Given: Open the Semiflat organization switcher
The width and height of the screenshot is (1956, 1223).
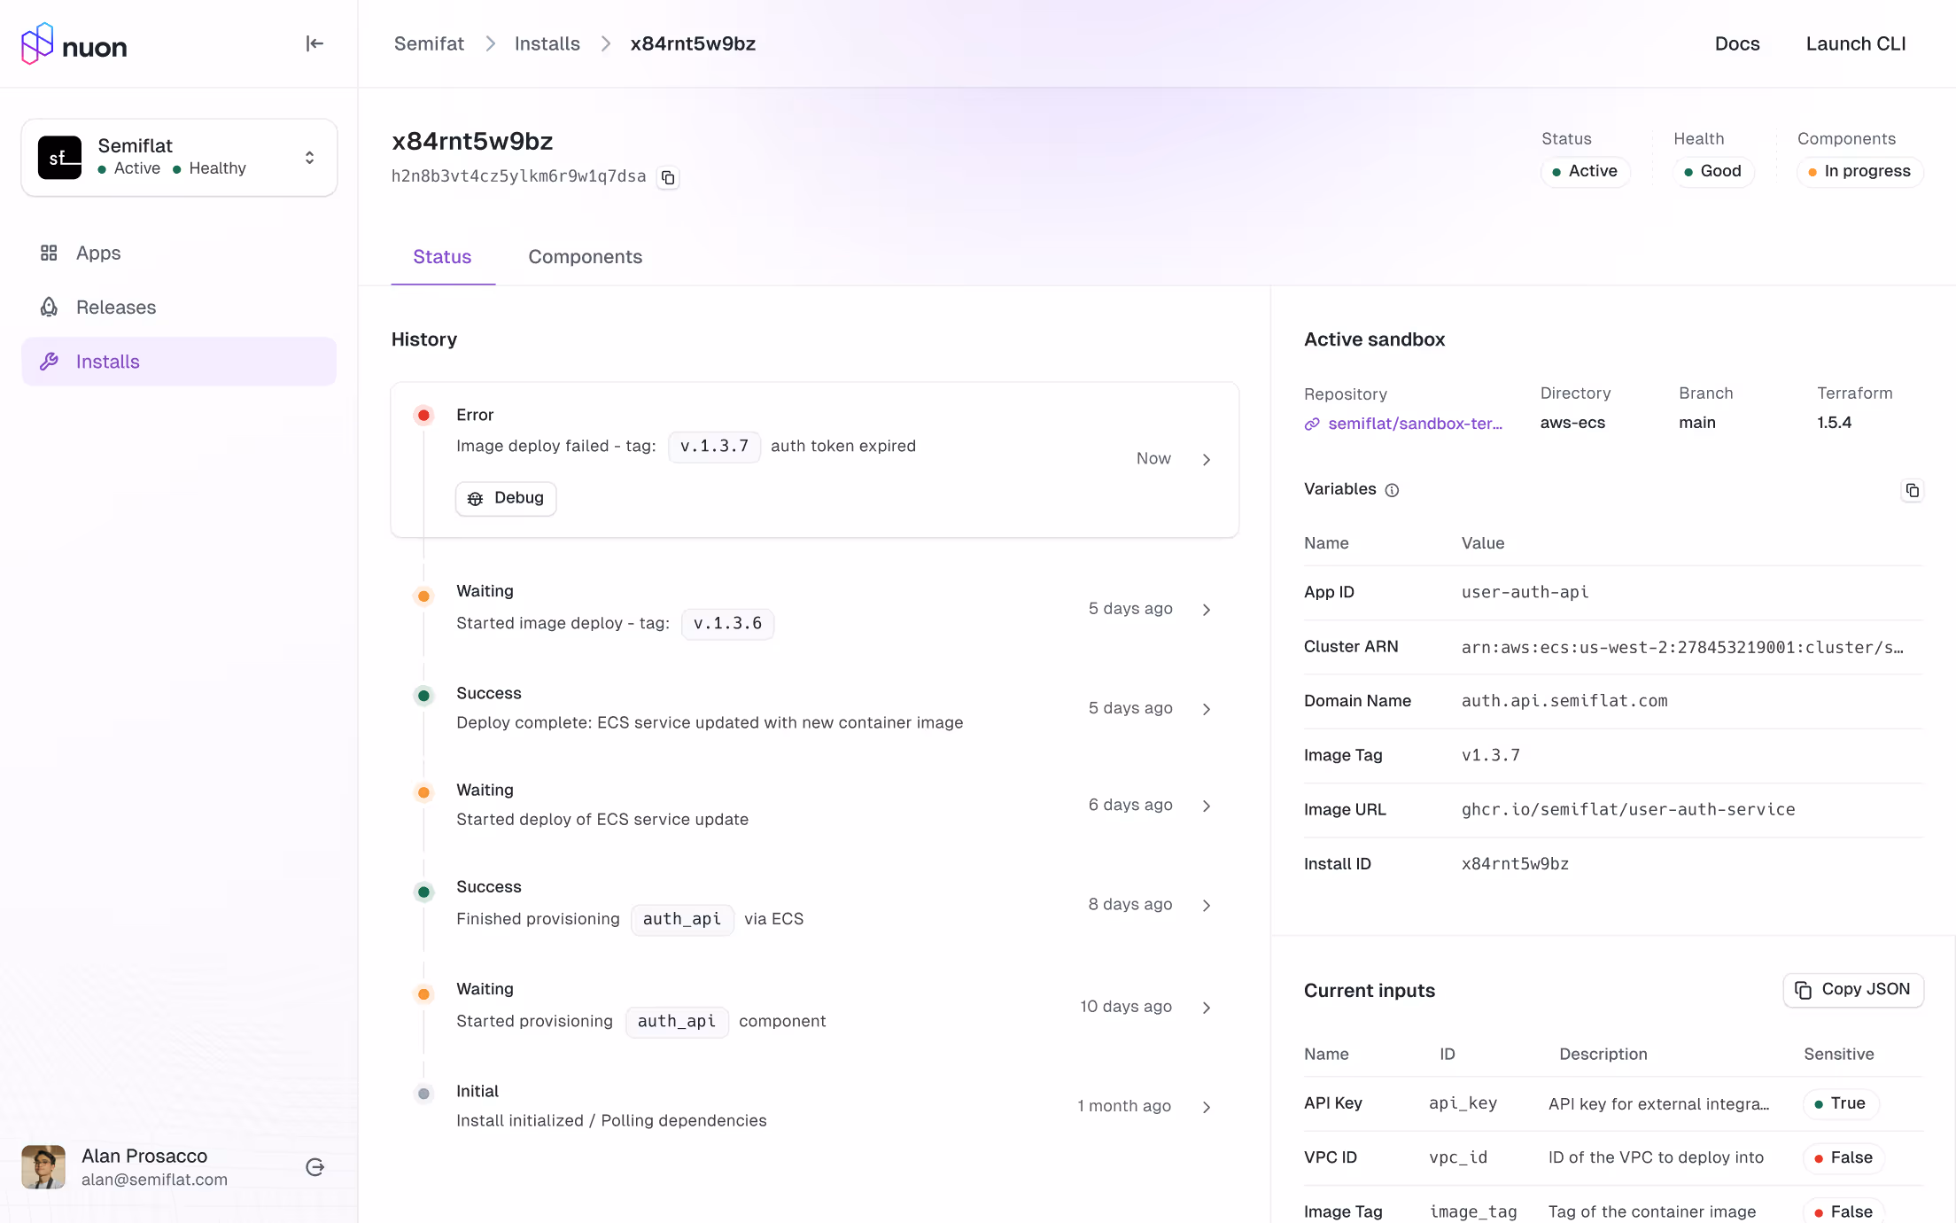Looking at the screenshot, I should tap(179, 158).
